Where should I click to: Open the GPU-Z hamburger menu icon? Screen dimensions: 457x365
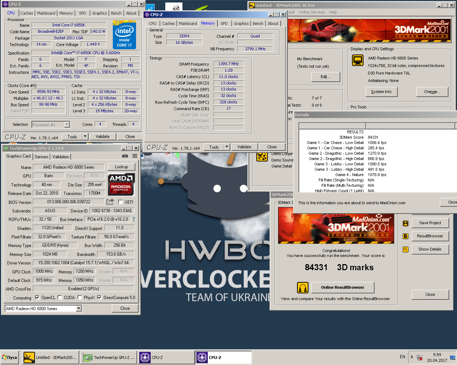pos(135,156)
